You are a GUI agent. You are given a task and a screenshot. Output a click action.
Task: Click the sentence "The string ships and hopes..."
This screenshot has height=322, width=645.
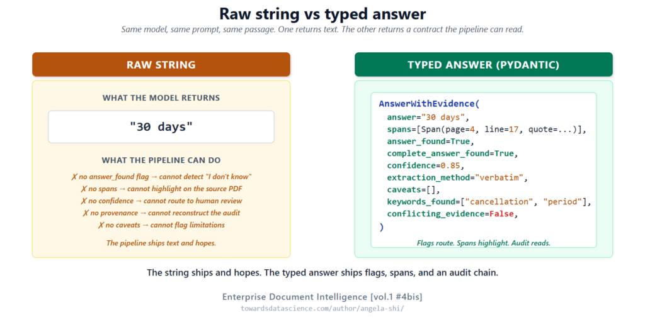click(x=322, y=273)
